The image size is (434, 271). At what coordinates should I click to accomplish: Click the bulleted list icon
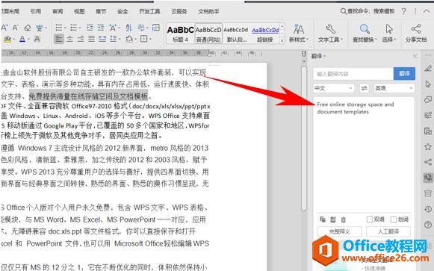pyautogui.click(x=59, y=28)
